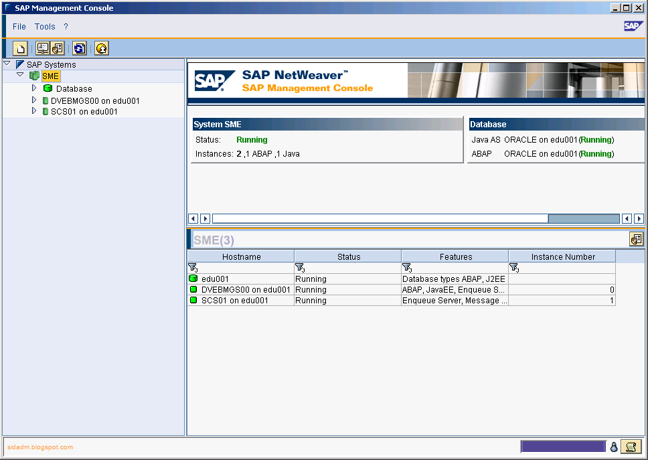Screen dimensions: 648x460
Task: Click the user icon in status bar
Action: coord(614,447)
